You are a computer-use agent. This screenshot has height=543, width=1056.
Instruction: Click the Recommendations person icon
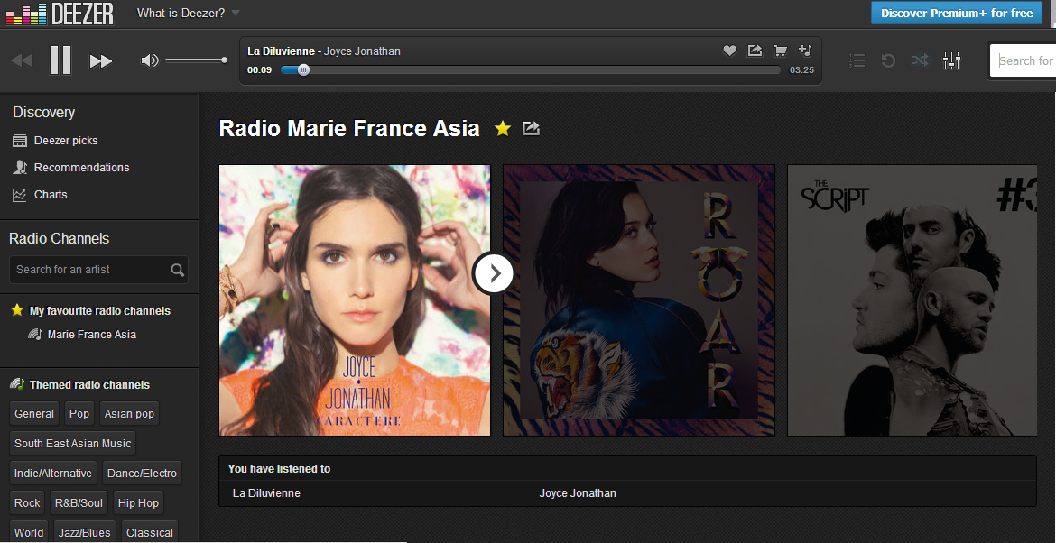(20, 167)
